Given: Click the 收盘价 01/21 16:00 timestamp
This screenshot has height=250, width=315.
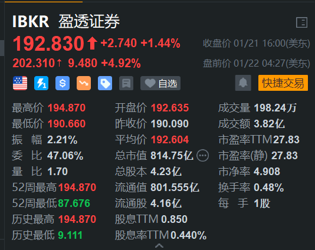Looking at the screenshot, I should 257,44.
